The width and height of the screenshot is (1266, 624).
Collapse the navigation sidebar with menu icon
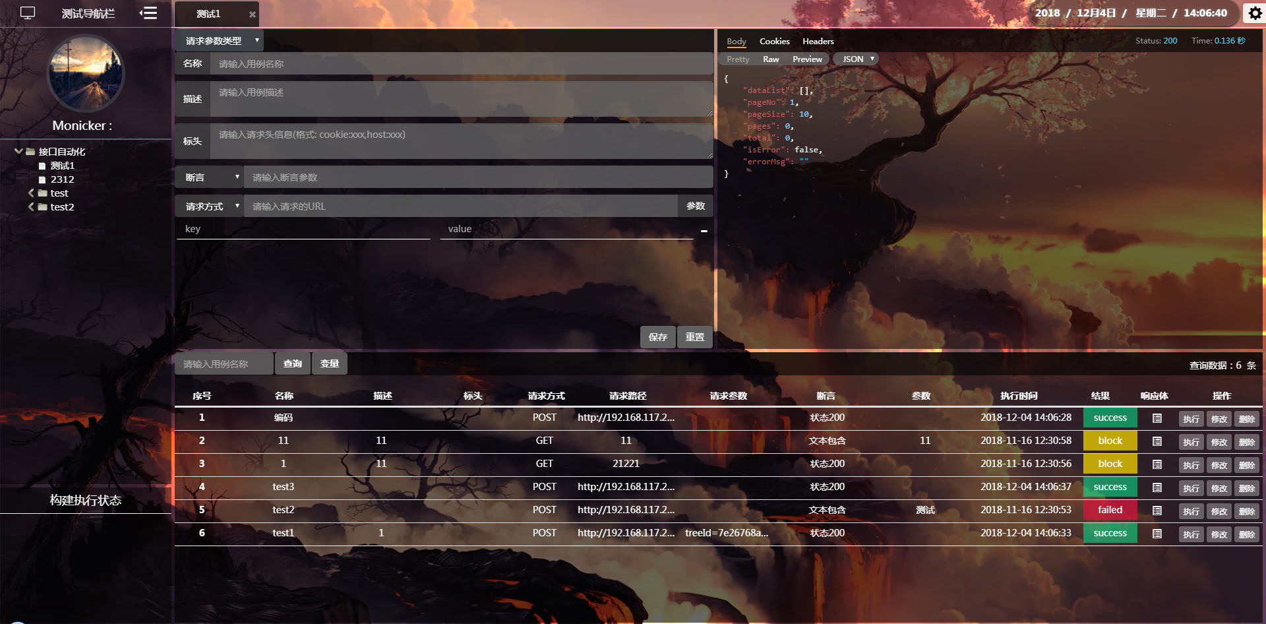tap(148, 13)
